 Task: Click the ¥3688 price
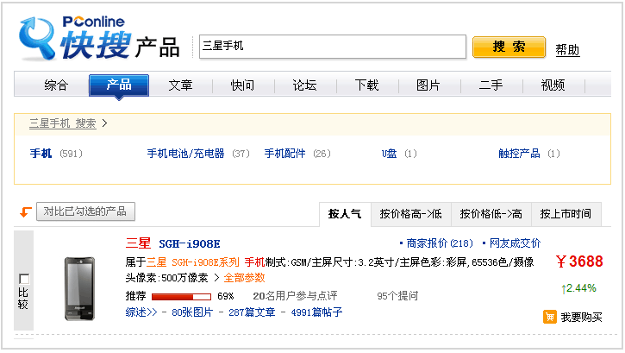coord(579,262)
